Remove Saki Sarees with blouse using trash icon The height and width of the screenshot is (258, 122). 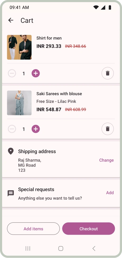(x=107, y=129)
